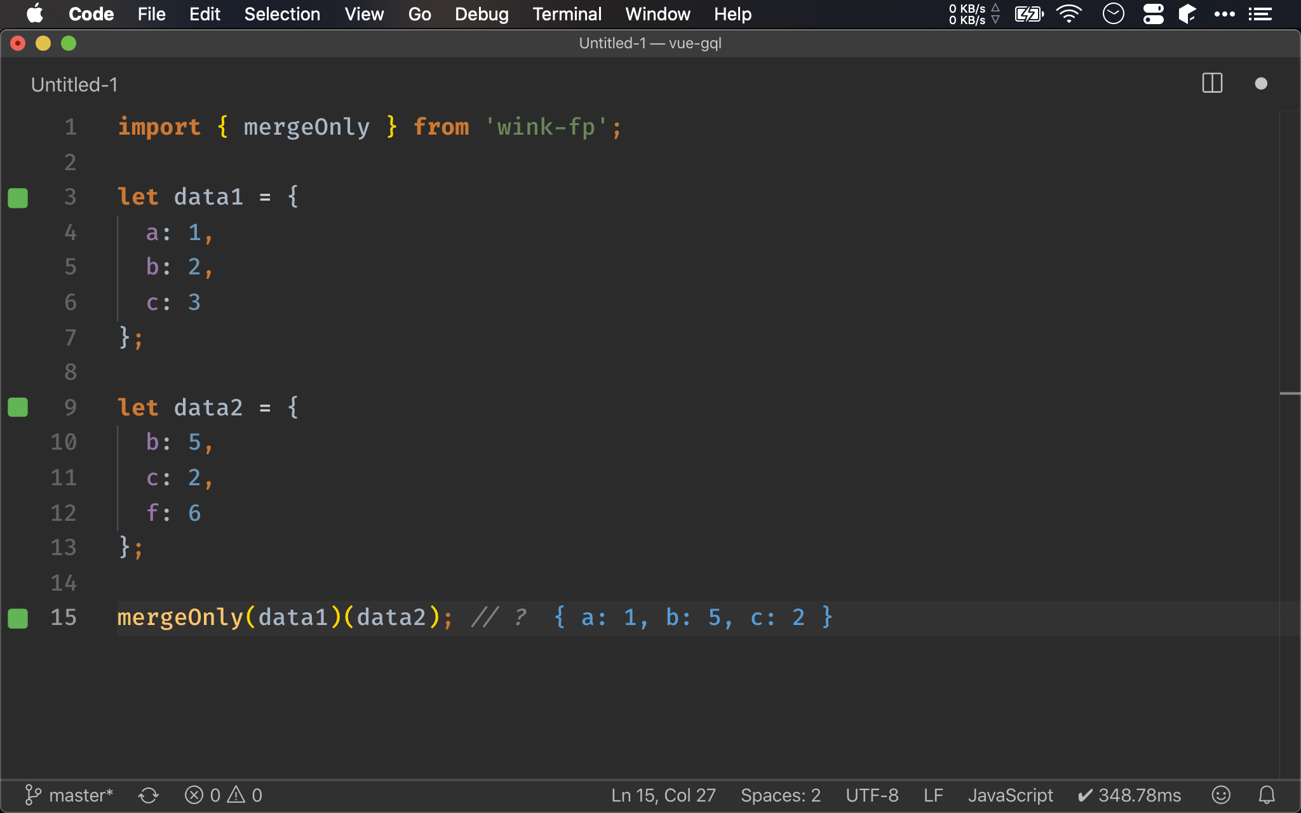This screenshot has height=813, width=1301.
Task: Open the Edit menu
Action: (205, 14)
